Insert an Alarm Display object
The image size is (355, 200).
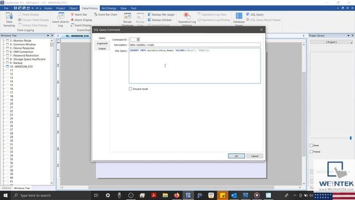(x=82, y=20)
